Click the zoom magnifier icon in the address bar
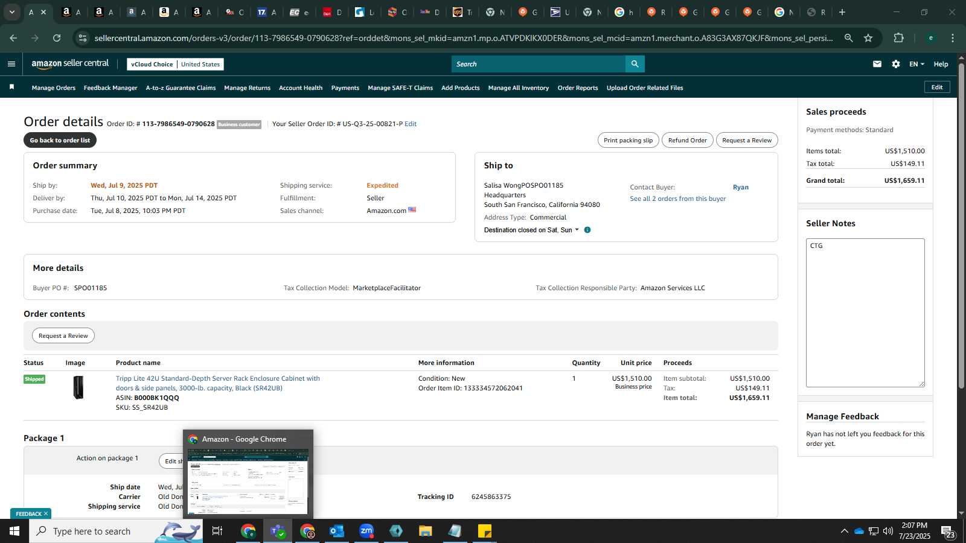 coord(848,38)
